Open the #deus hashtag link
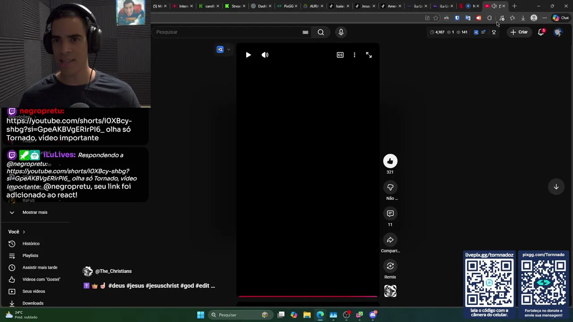Image resolution: width=573 pixels, height=322 pixels. coord(116,286)
